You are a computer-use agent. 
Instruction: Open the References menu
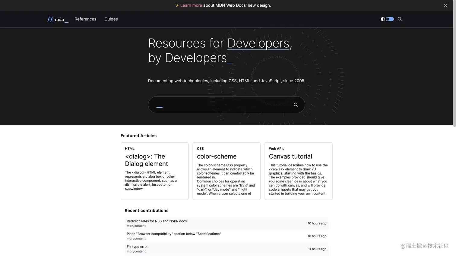tap(85, 19)
